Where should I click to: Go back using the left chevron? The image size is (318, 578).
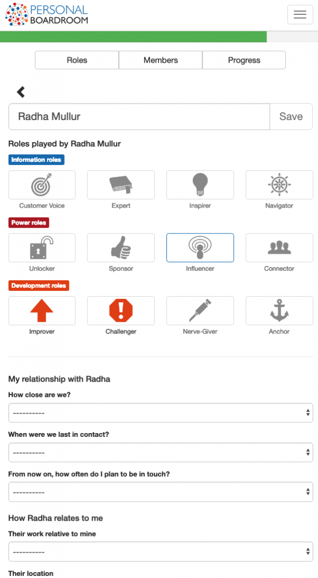tap(21, 92)
